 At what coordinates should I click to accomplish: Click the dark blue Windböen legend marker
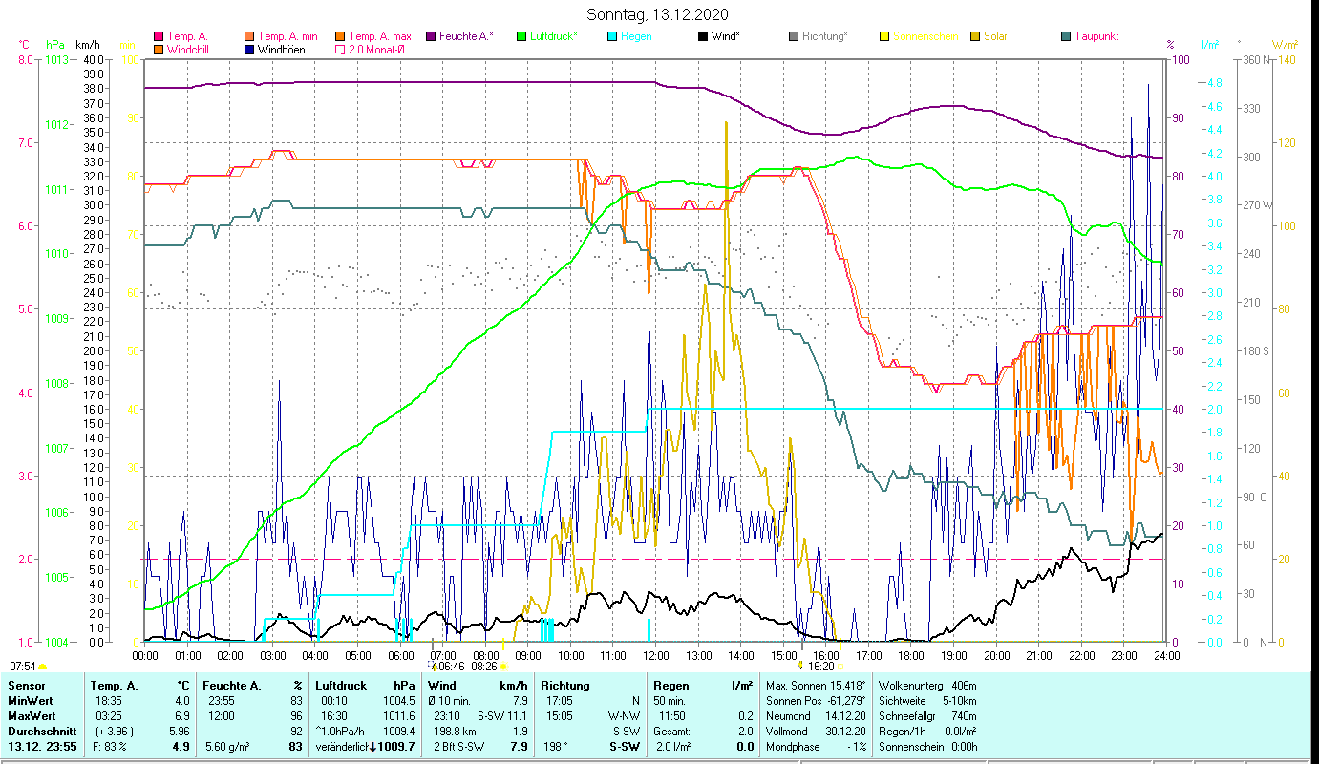[250, 50]
